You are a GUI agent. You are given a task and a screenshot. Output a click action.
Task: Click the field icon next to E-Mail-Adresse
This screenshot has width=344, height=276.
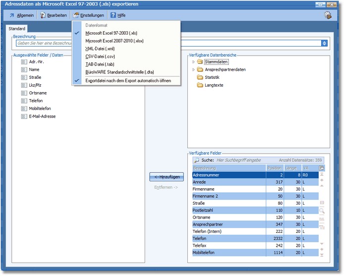[24, 116]
